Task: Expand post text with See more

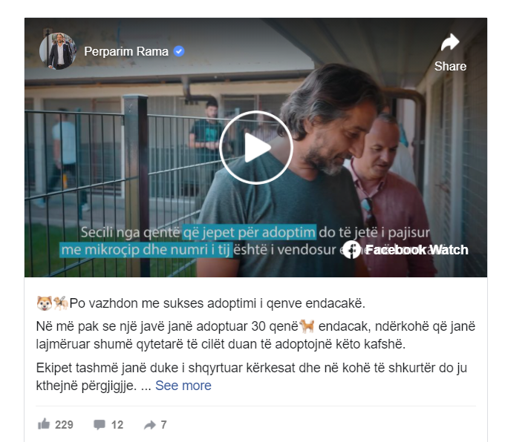Action: coord(183,386)
